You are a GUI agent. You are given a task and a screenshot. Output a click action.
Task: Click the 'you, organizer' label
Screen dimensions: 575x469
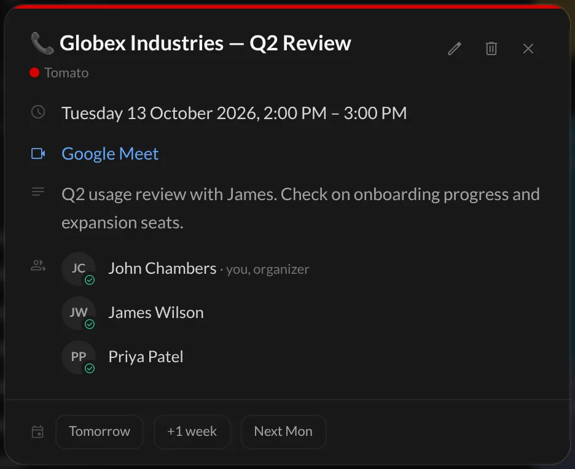268,269
